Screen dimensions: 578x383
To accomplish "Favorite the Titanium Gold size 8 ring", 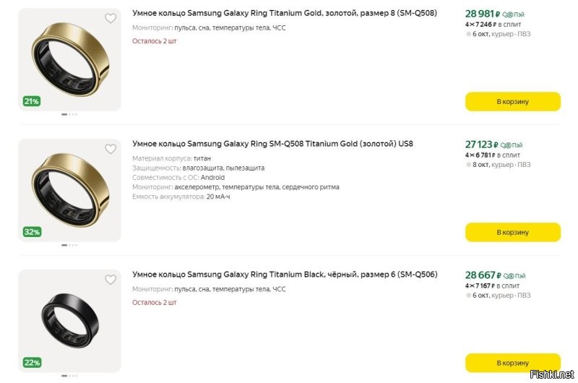I will coord(111,19).
